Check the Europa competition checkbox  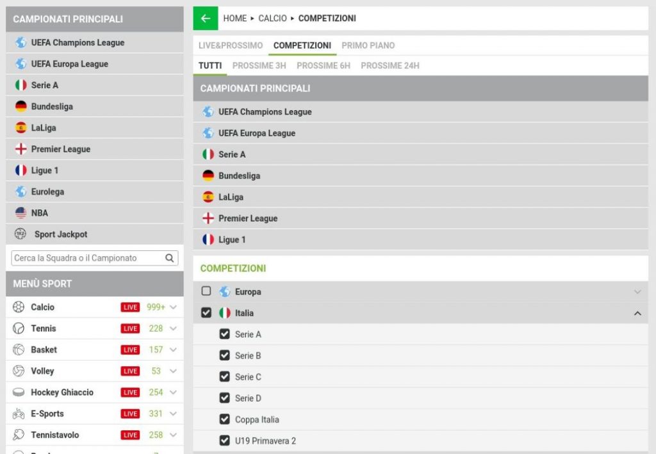pyautogui.click(x=206, y=291)
